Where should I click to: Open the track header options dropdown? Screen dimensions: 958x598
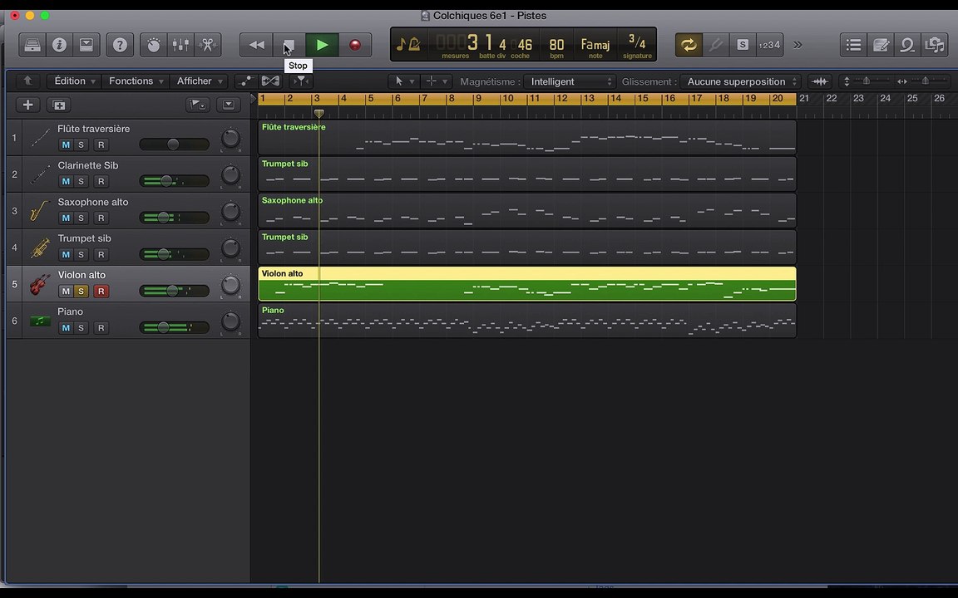point(229,105)
